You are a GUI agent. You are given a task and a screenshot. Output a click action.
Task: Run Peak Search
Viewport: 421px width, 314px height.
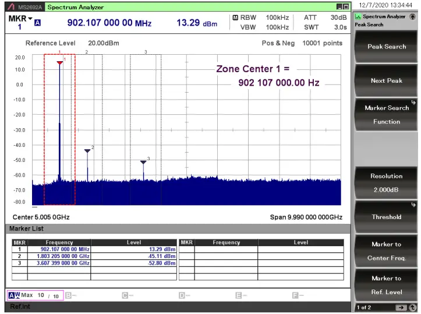pos(387,47)
